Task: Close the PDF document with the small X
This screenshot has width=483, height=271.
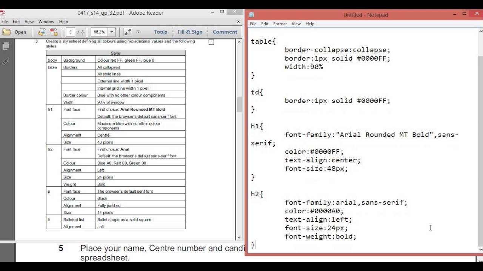Action: [x=238, y=22]
